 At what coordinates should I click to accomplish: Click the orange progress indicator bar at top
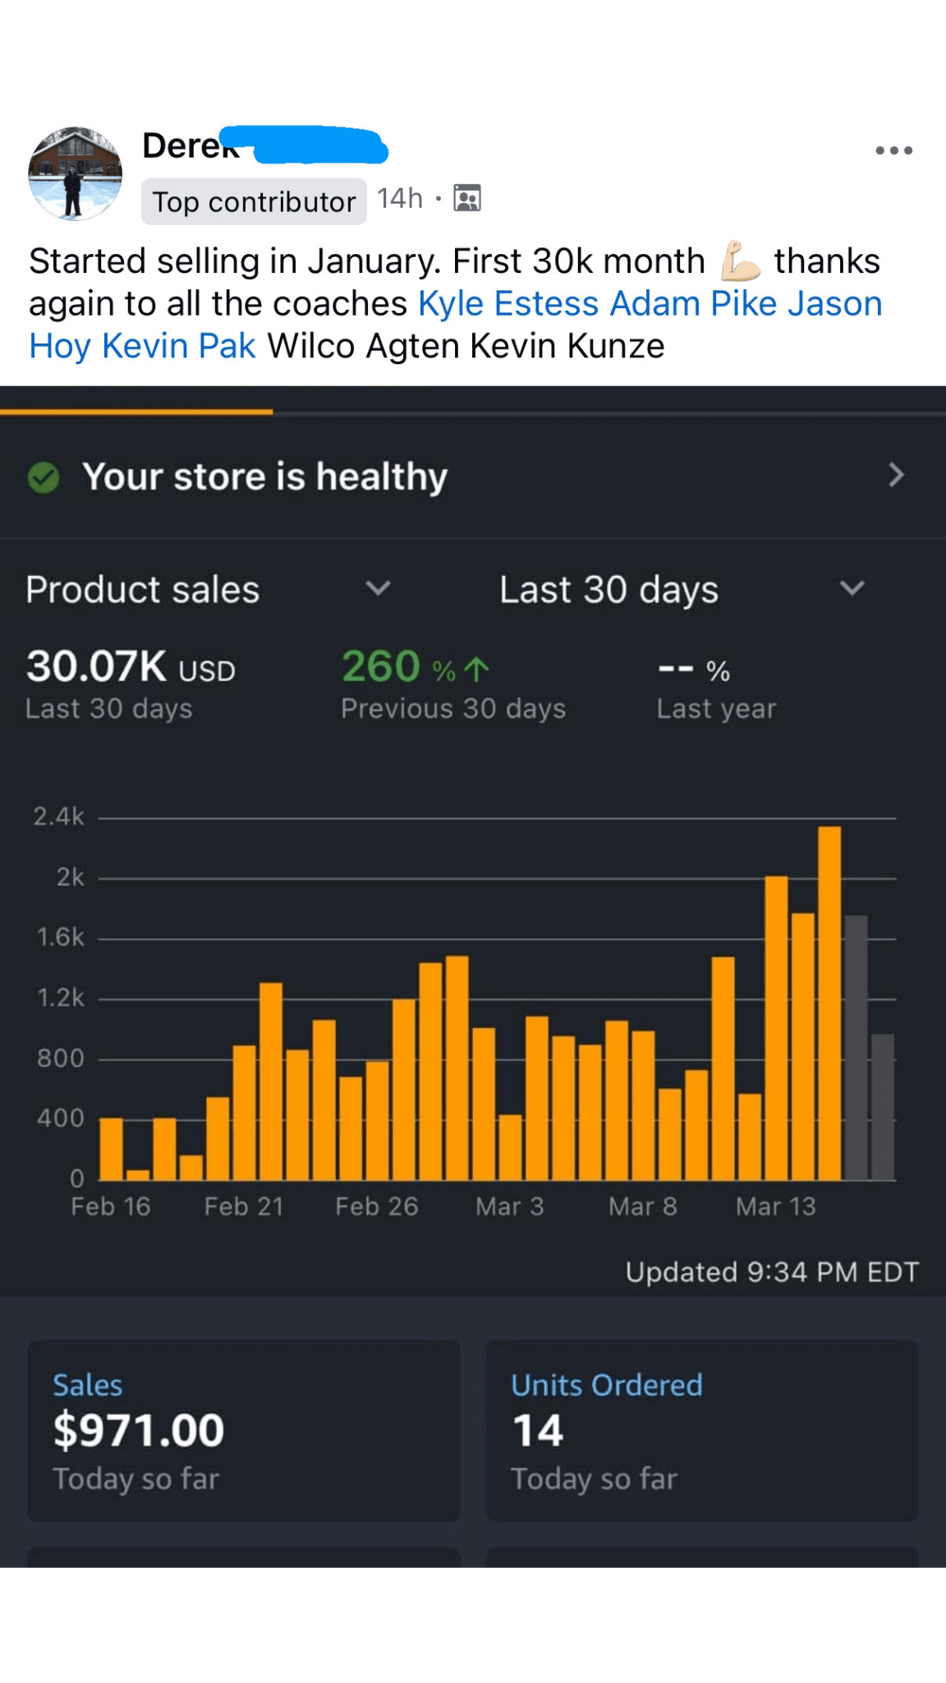136,412
